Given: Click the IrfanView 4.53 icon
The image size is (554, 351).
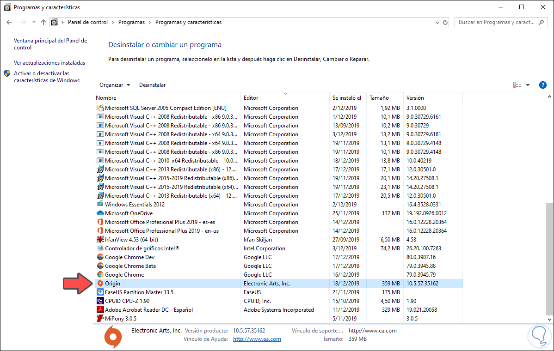Looking at the screenshot, I should coord(100,239).
